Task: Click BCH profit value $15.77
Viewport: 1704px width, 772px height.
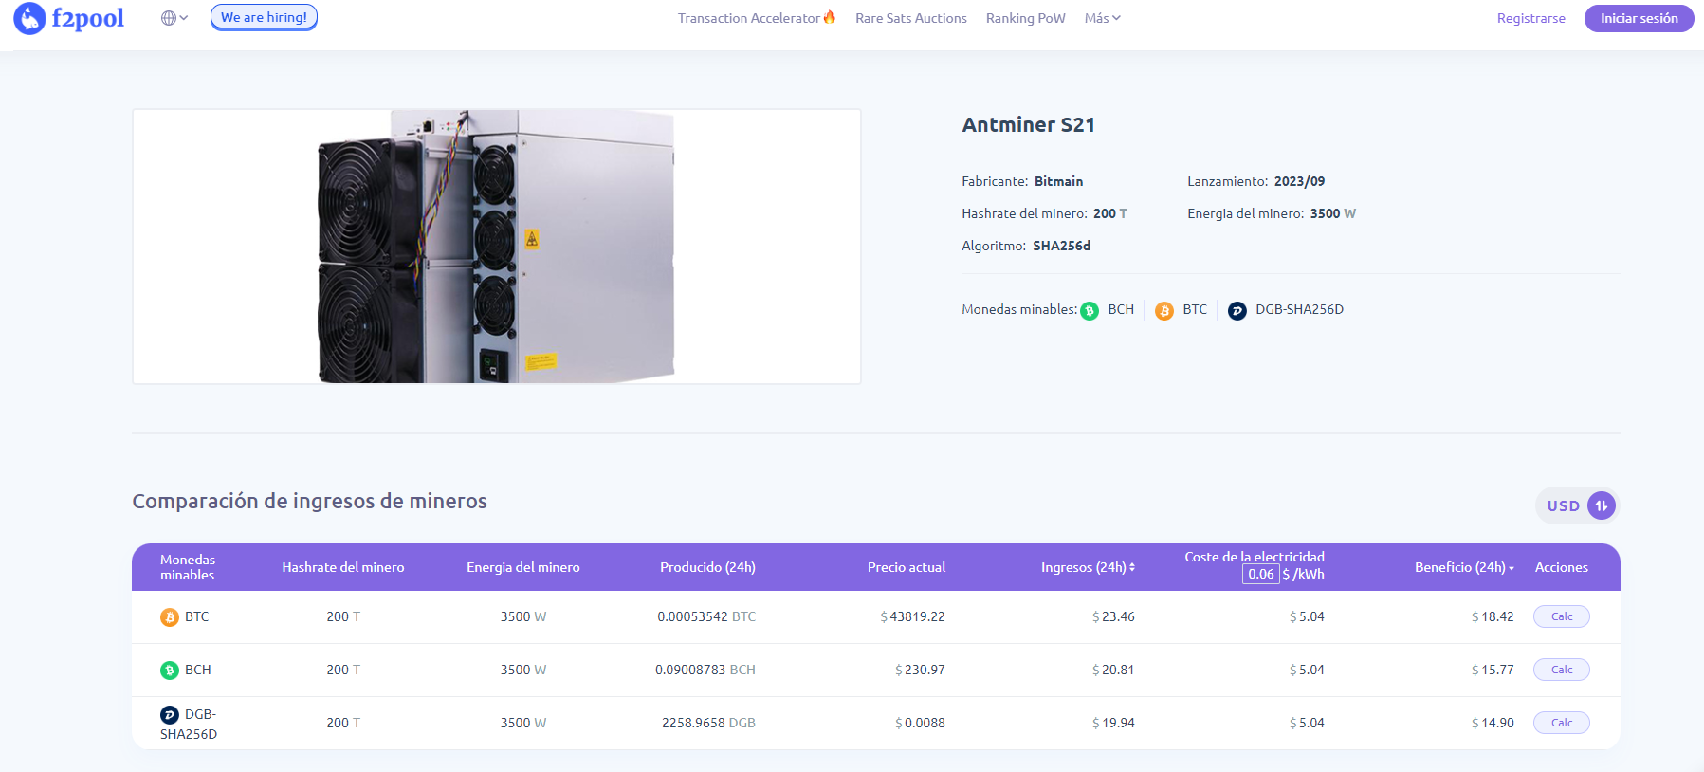Action: 1493,670
